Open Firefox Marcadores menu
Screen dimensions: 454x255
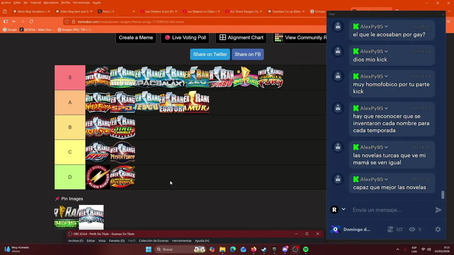51,2
